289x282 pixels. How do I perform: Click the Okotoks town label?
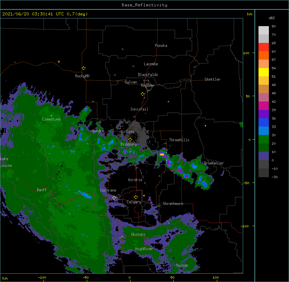click(x=138, y=234)
